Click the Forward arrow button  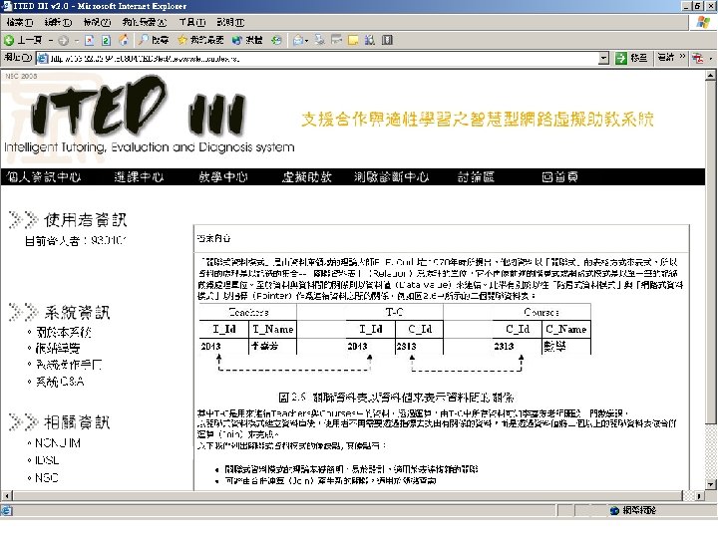coord(63,40)
